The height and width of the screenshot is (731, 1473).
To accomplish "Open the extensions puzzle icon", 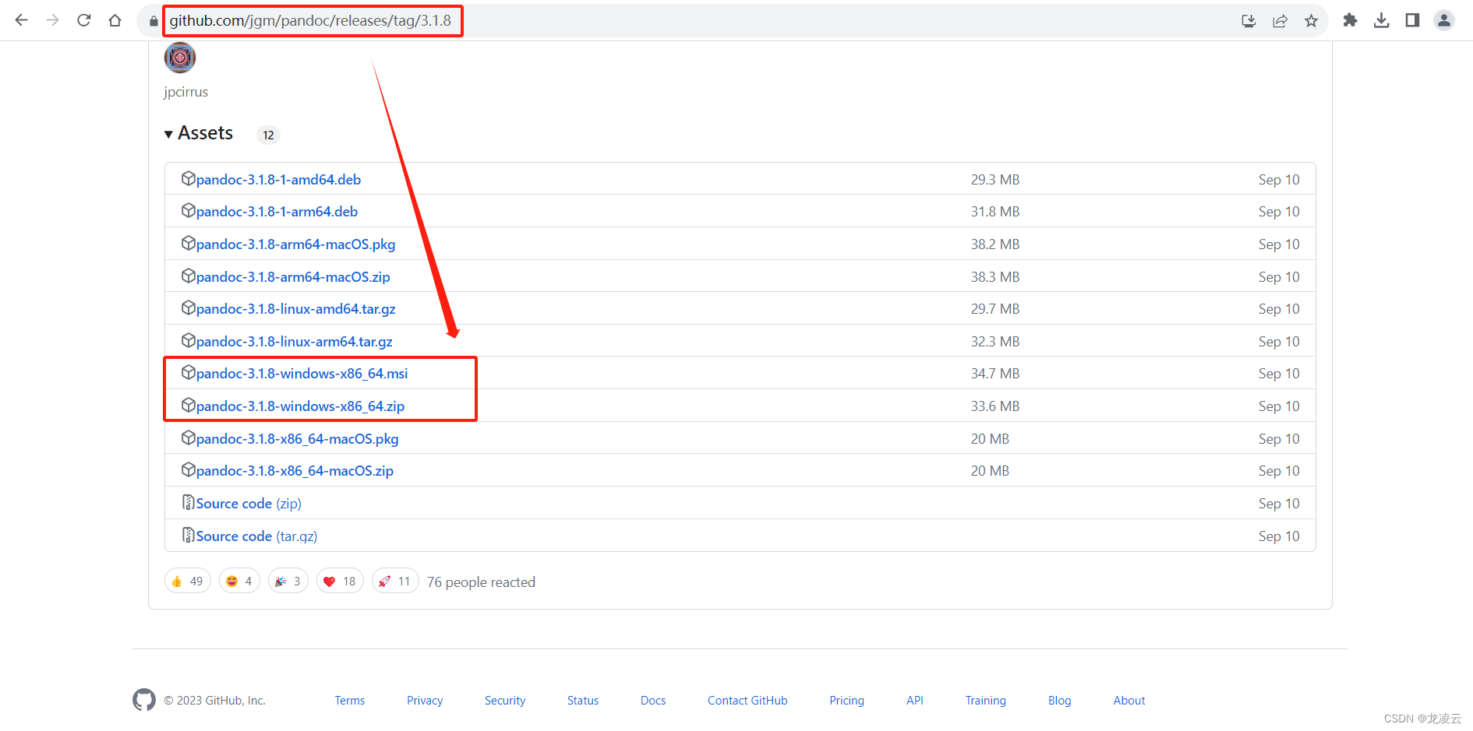I will pos(1350,20).
